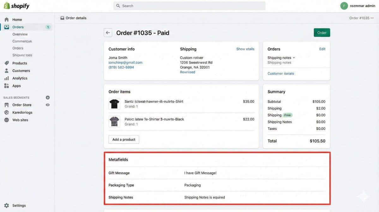Open the Show etails link in Shipping
This screenshot has height=212, width=379.
coord(245,49)
